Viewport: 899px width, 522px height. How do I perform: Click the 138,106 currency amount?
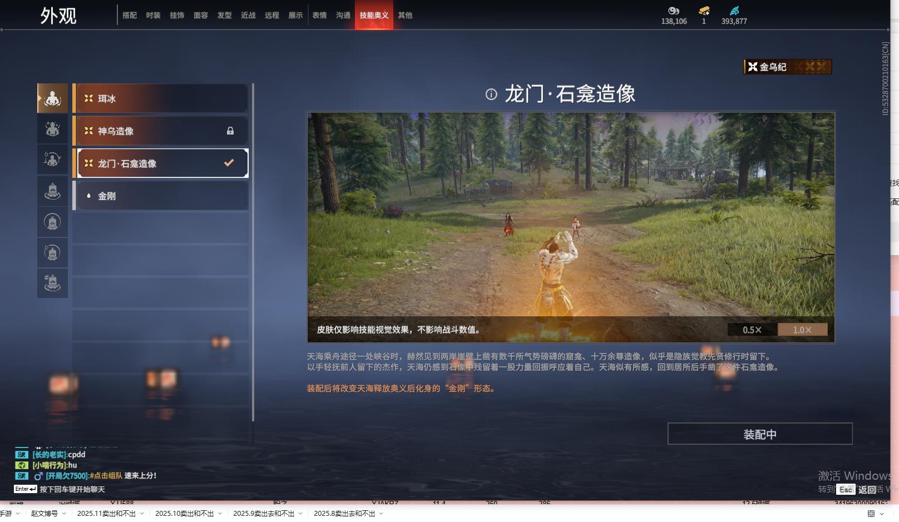point(674,21)
